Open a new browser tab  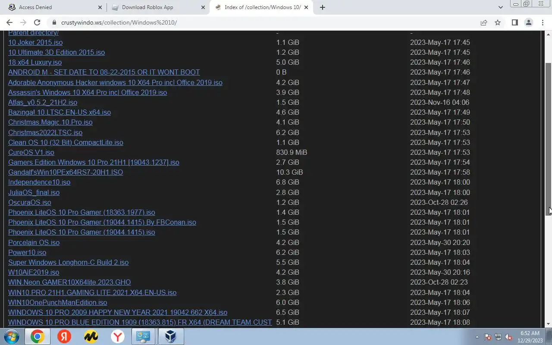(x=322, y=7)
